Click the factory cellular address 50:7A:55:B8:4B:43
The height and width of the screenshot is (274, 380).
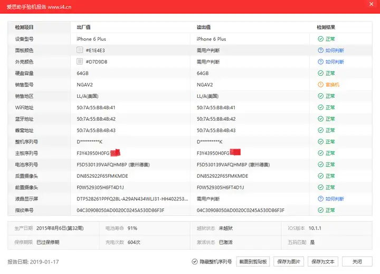tap(96, 131)
